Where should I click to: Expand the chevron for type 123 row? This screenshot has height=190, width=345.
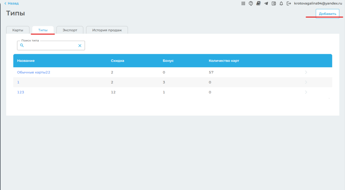point(306,92)
